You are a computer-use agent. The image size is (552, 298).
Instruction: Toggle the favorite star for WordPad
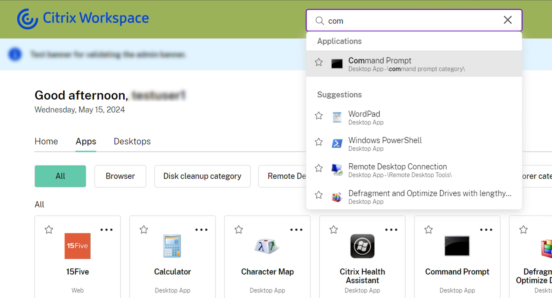tap(319, 116)
